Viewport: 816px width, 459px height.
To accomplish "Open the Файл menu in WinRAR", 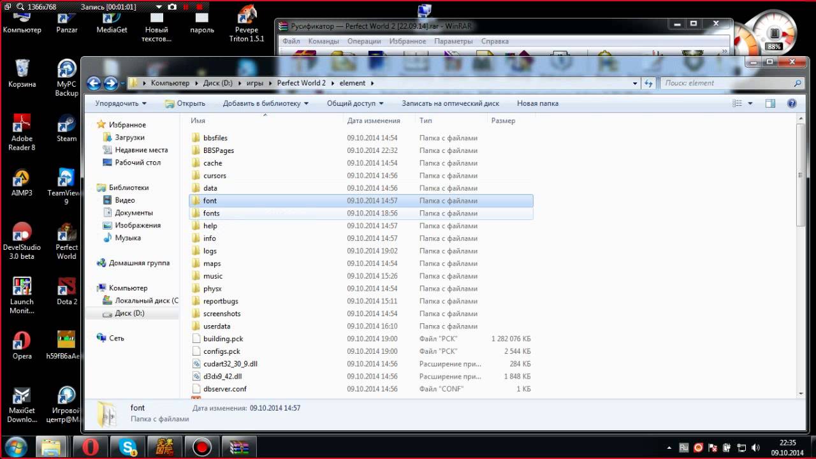I will 291,41.
